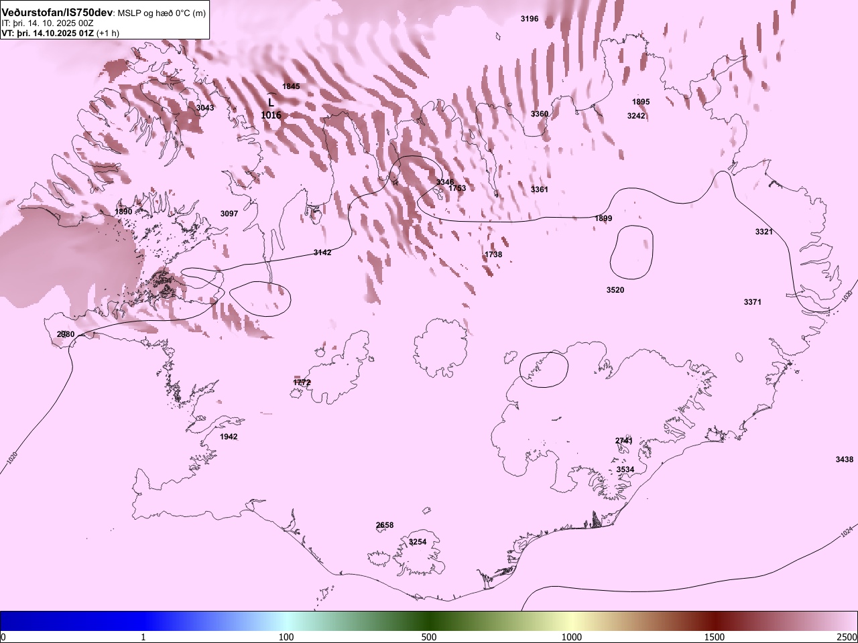Click the color scale label 100
Viewport: 858px width, 643px height.
(x=286, y=637)
